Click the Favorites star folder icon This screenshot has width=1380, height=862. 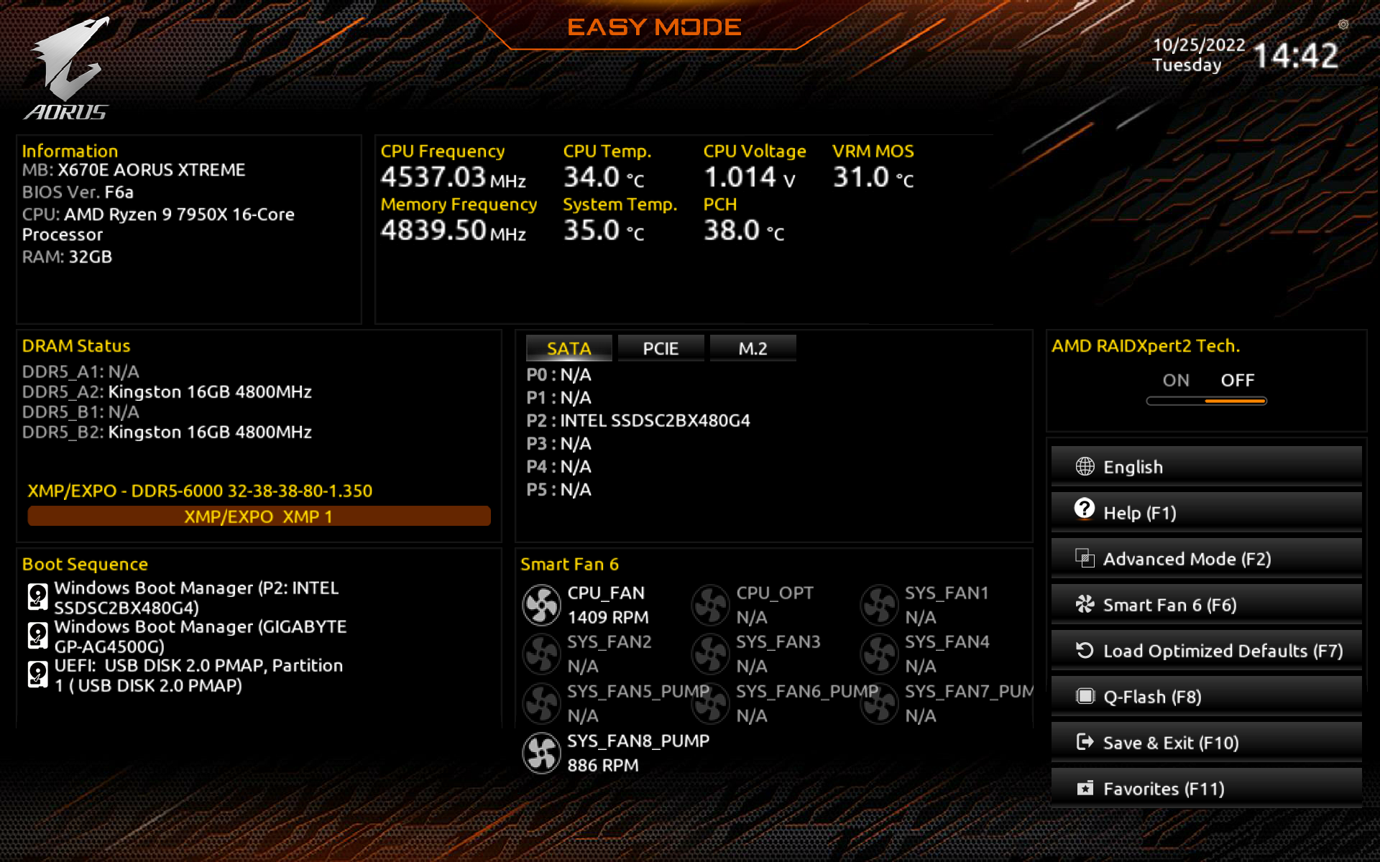[x=1085, y=789]
